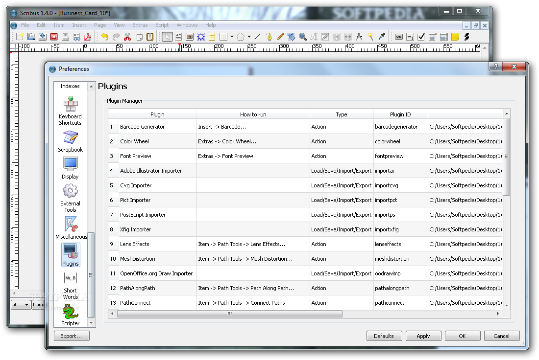Click the Cut scissors icon

127,37
